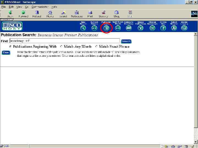Select Match Exact Phrase option

point(97,46)
